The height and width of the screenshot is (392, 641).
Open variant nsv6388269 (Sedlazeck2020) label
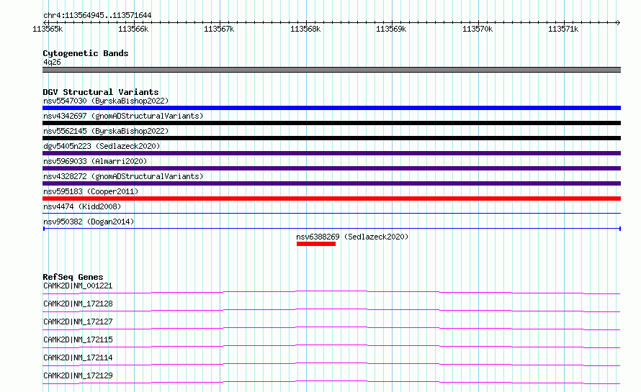coord(352,237)
